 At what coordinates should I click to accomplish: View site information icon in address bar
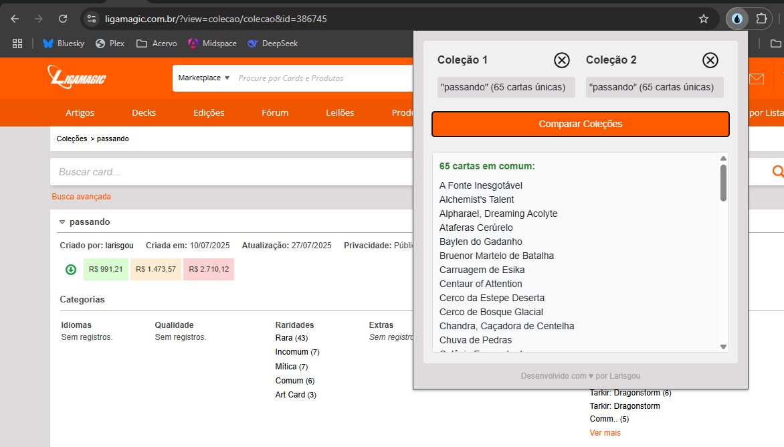click(x=92, y=19)
